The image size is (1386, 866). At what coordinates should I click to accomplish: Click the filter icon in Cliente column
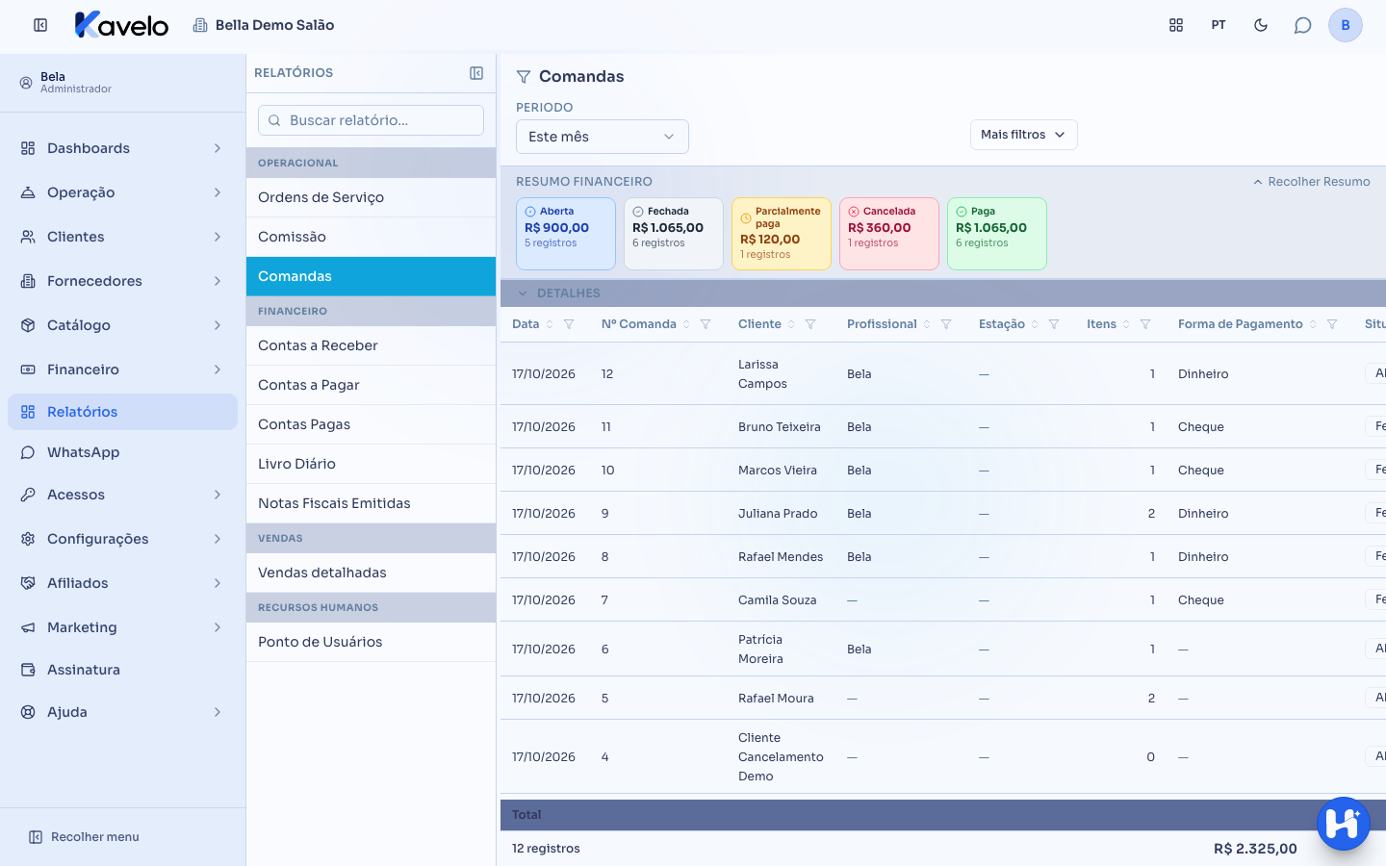(x=810, y=324)
